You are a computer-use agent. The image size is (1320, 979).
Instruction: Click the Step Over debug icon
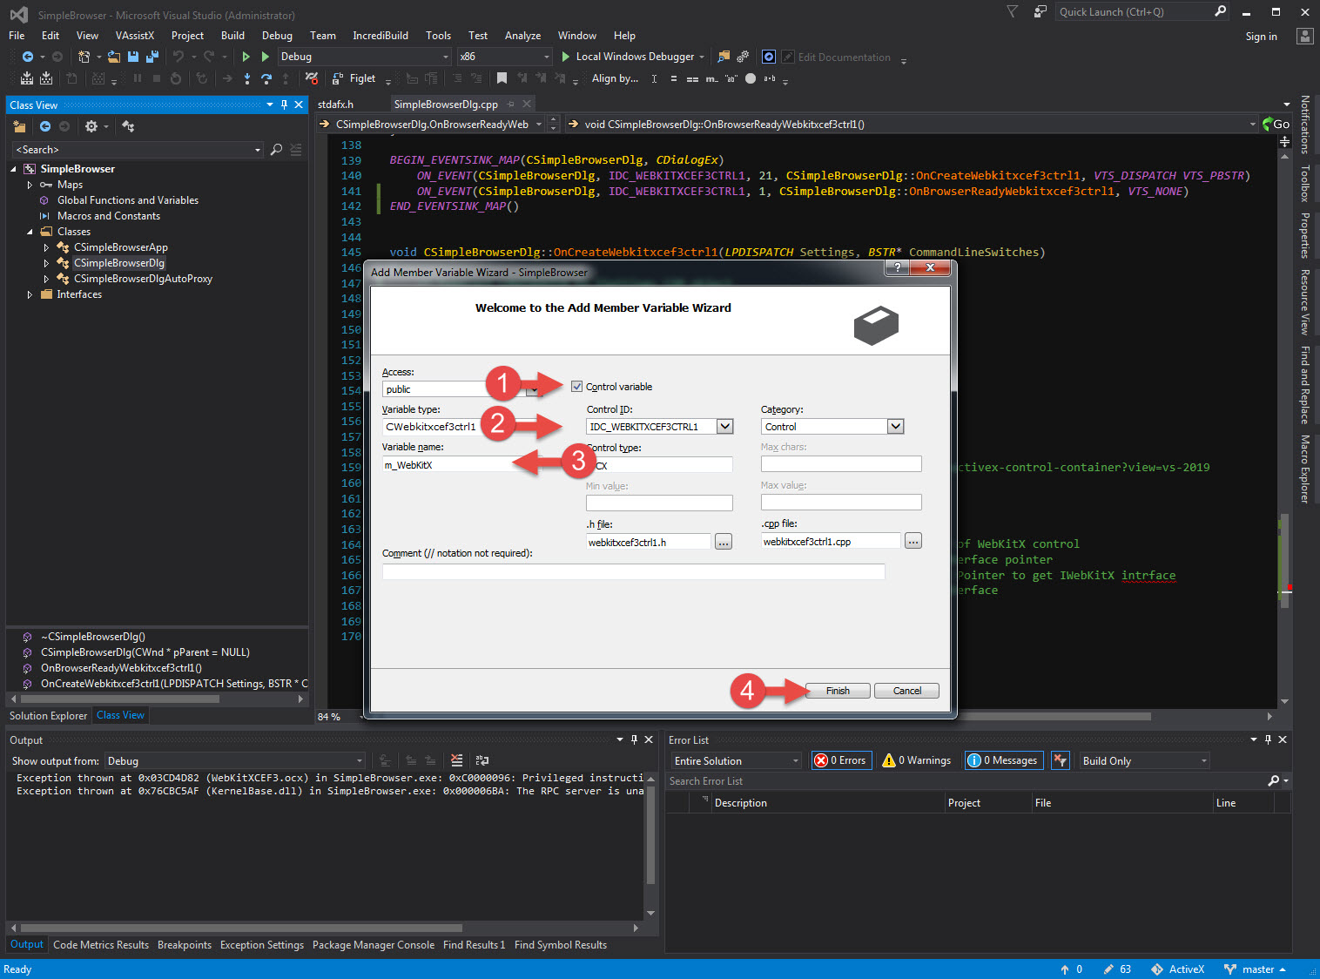point(266,78)
